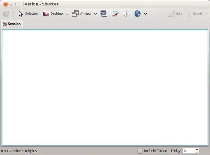The height and width of the screenshot is (155, 210).
Task: Click the web globe capture icon
Action: (137, 14)
